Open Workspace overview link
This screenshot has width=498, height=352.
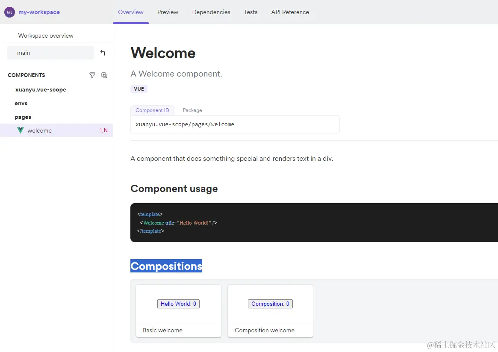[x=46, y=35]
